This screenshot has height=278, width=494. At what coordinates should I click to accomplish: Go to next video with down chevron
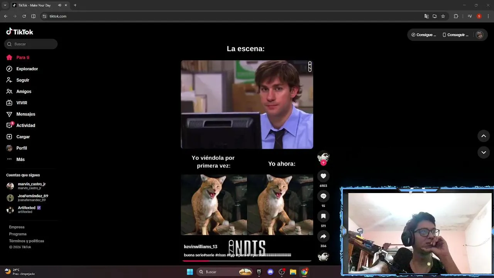click(484, 153)
